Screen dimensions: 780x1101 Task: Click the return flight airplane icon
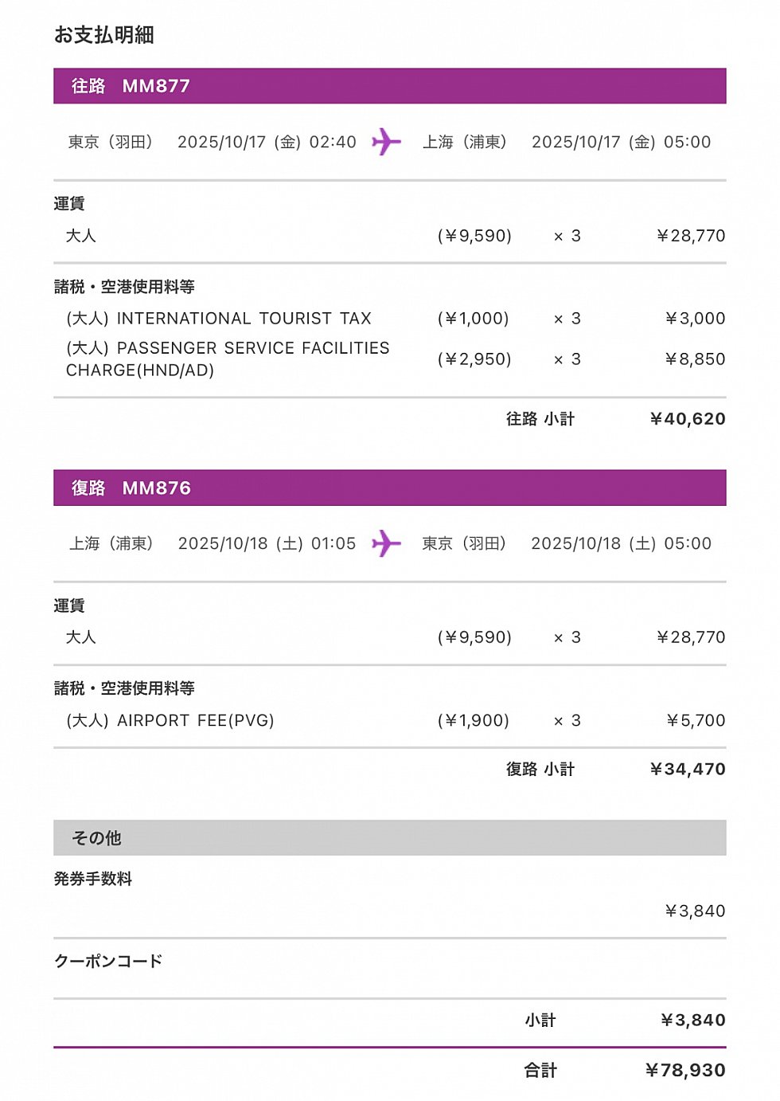click(x=387, y=543)
